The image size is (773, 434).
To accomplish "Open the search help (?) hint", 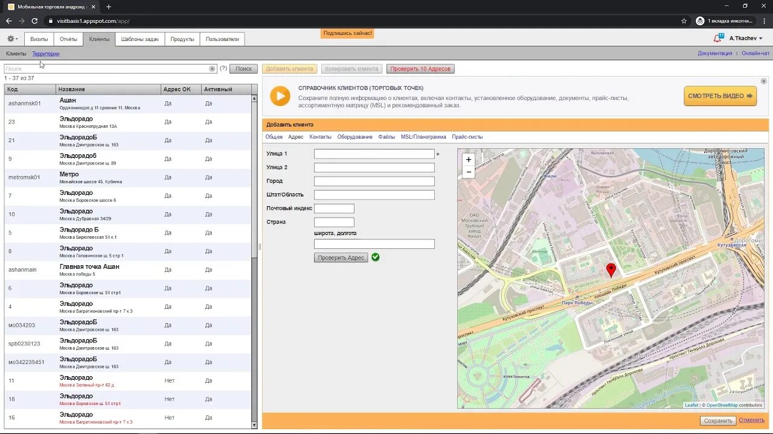I will [223, 69].
